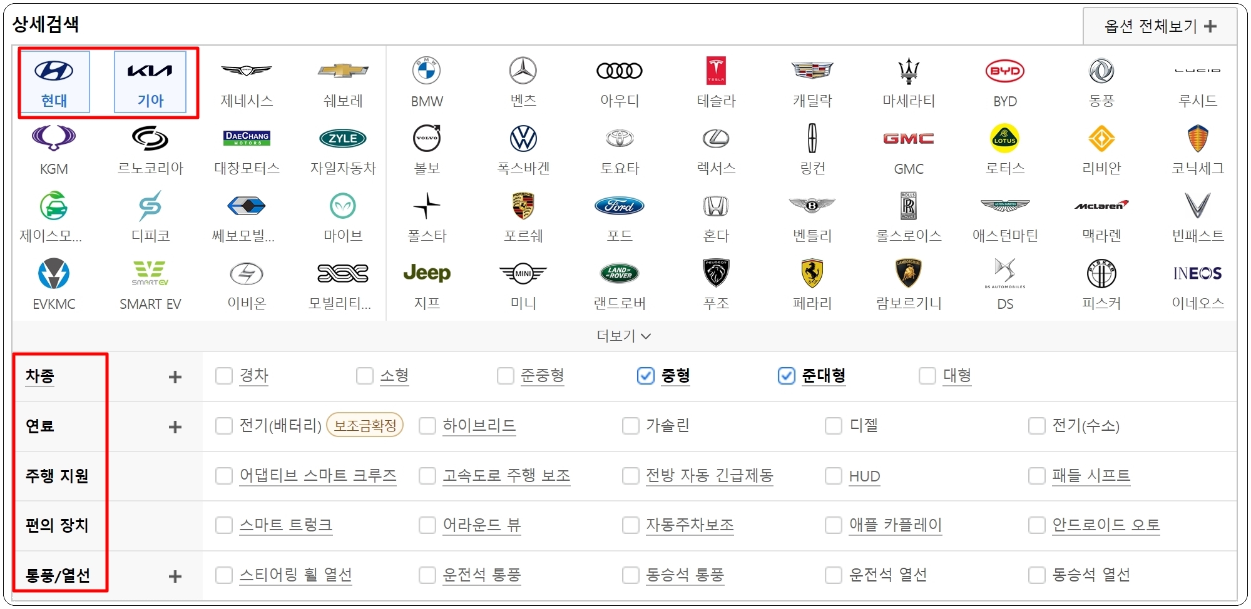Select the Tesla (테슬라) logo

(x=716, y=71)
